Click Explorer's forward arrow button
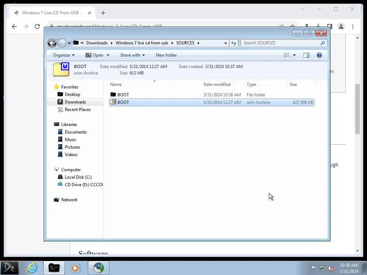The height and width of the screenshot is (275, 367). pos(62,43)
